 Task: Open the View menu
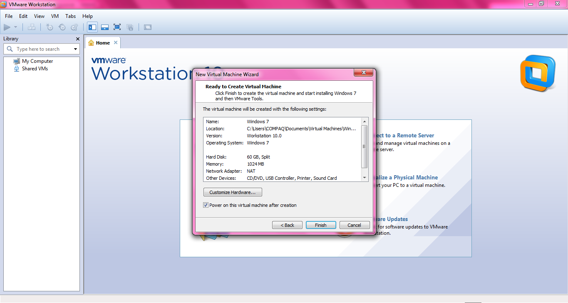tap(39, 16)
